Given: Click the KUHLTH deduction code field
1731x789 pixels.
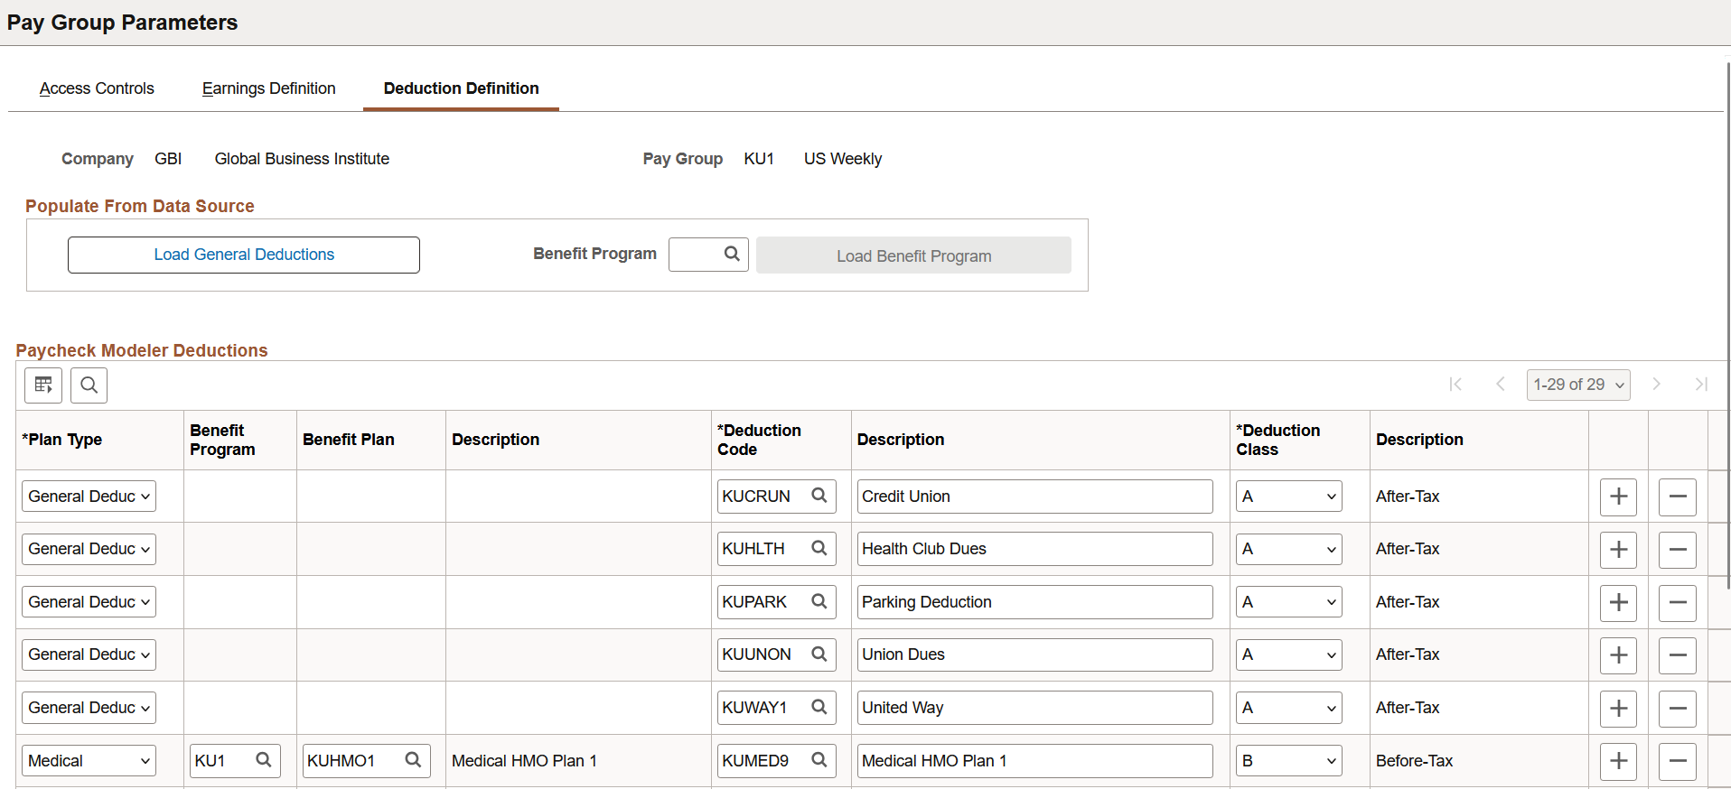Looking at the screenshot, I should tap(764, 548).
